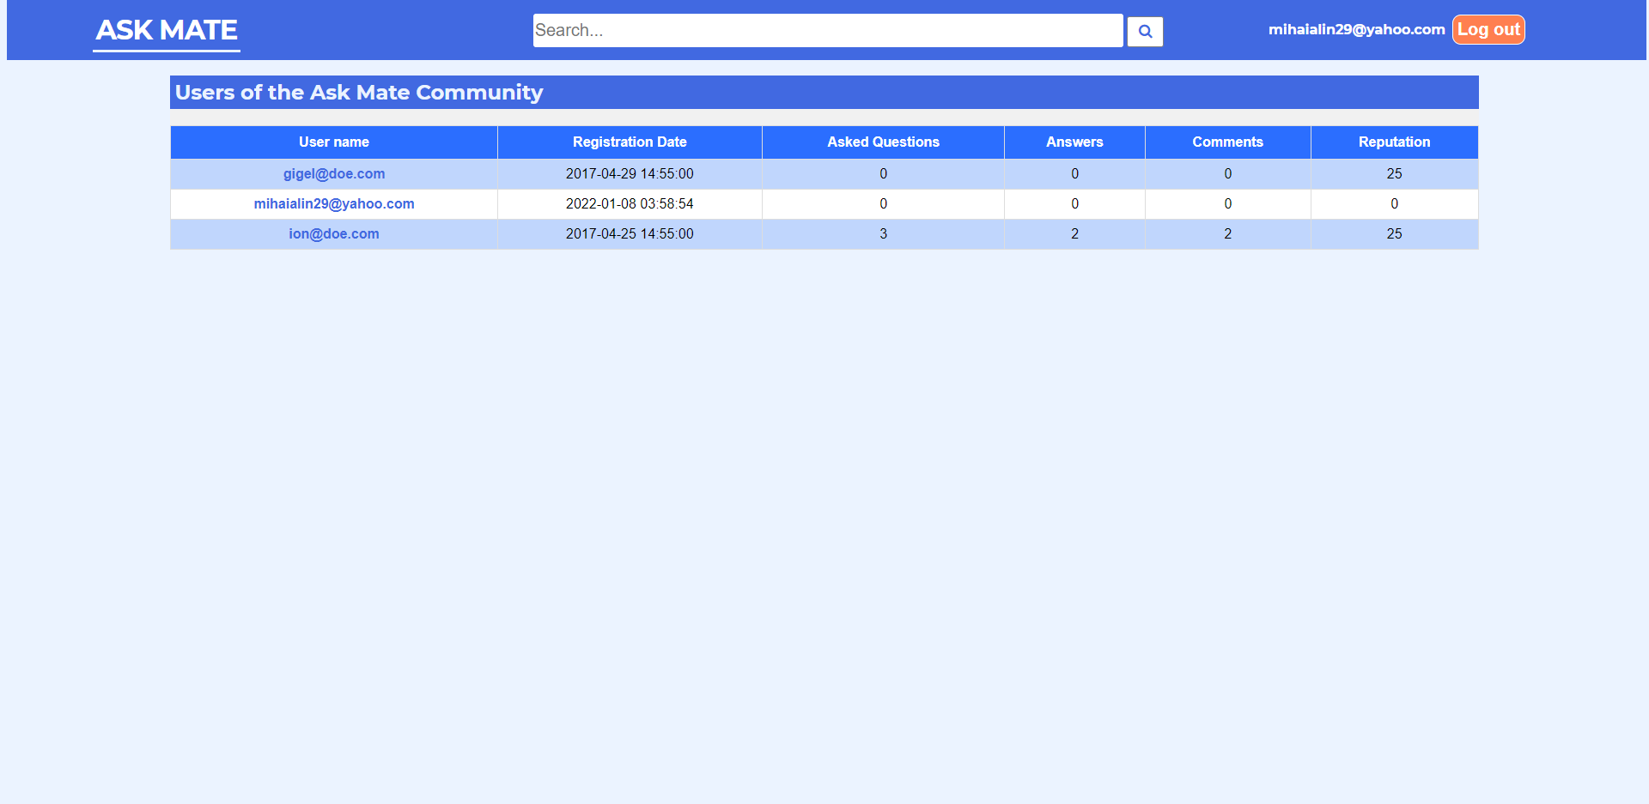Viewport: 1649px width, 804px height.
Task: Click ion@doe.com's asked questions count
Action: pyautogui.click(x=883, y=233)
